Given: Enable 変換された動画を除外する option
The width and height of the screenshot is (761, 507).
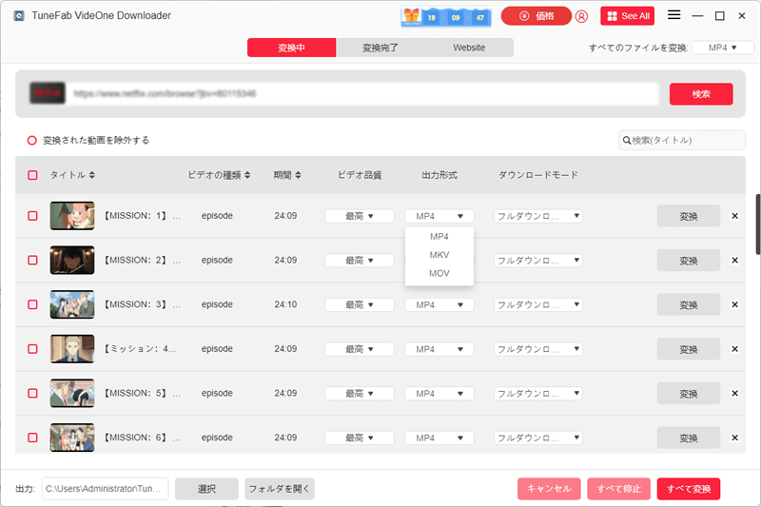Looking at the screenshot, I should click(31, 140).
